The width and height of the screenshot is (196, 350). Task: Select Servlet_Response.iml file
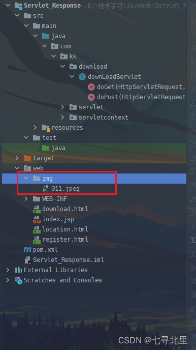69,260
